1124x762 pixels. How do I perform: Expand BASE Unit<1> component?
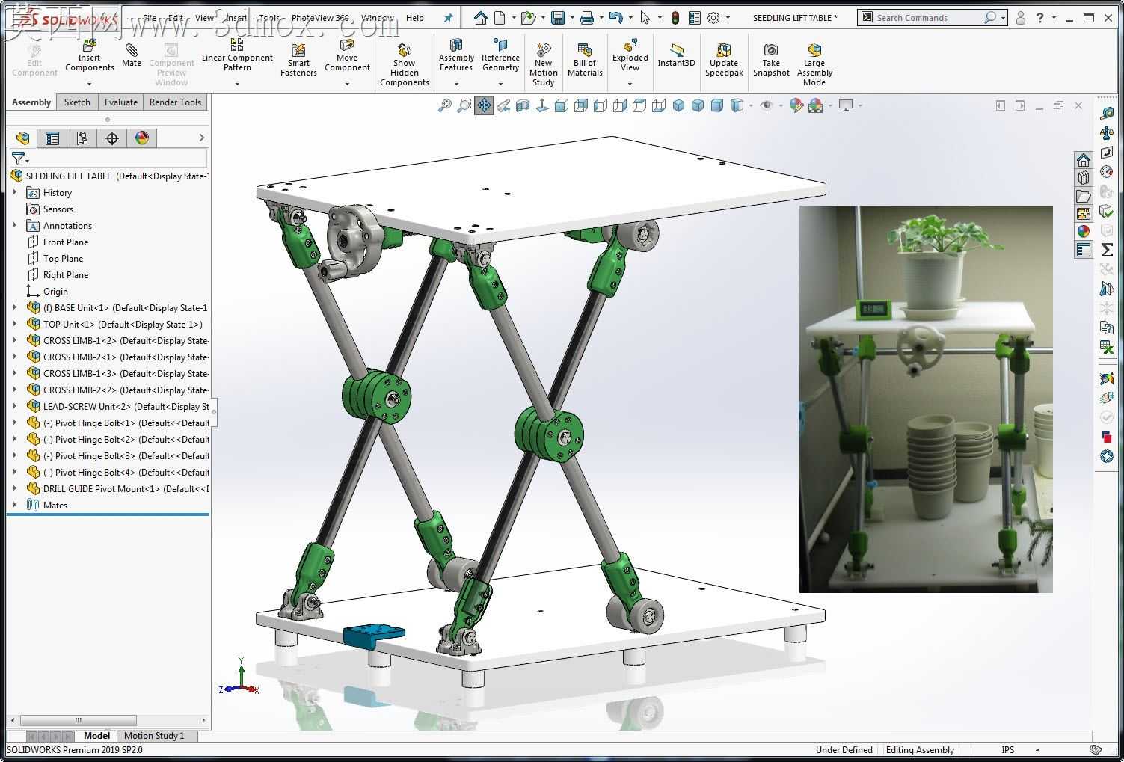(15, 308)
